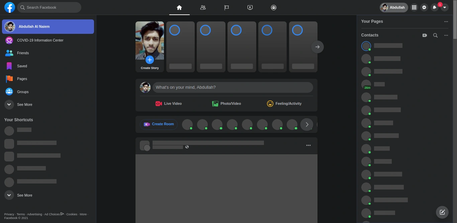The image size is (457, 223).
Task: Click the Create Room button
Action: coord(159,124)
